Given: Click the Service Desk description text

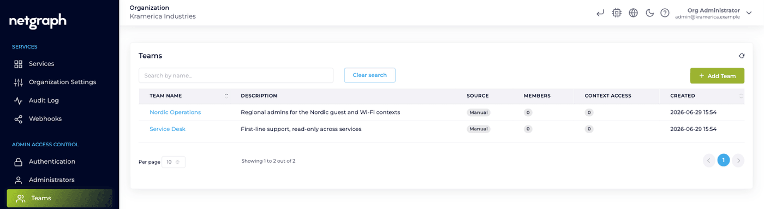Looking at the screenshot, I should 301,129.
